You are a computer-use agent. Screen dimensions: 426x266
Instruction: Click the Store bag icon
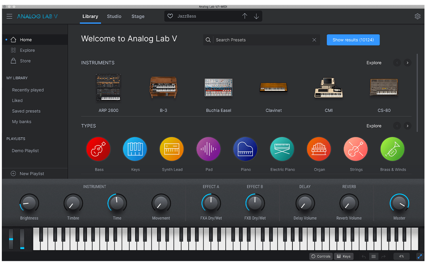[x=13, y=61]
